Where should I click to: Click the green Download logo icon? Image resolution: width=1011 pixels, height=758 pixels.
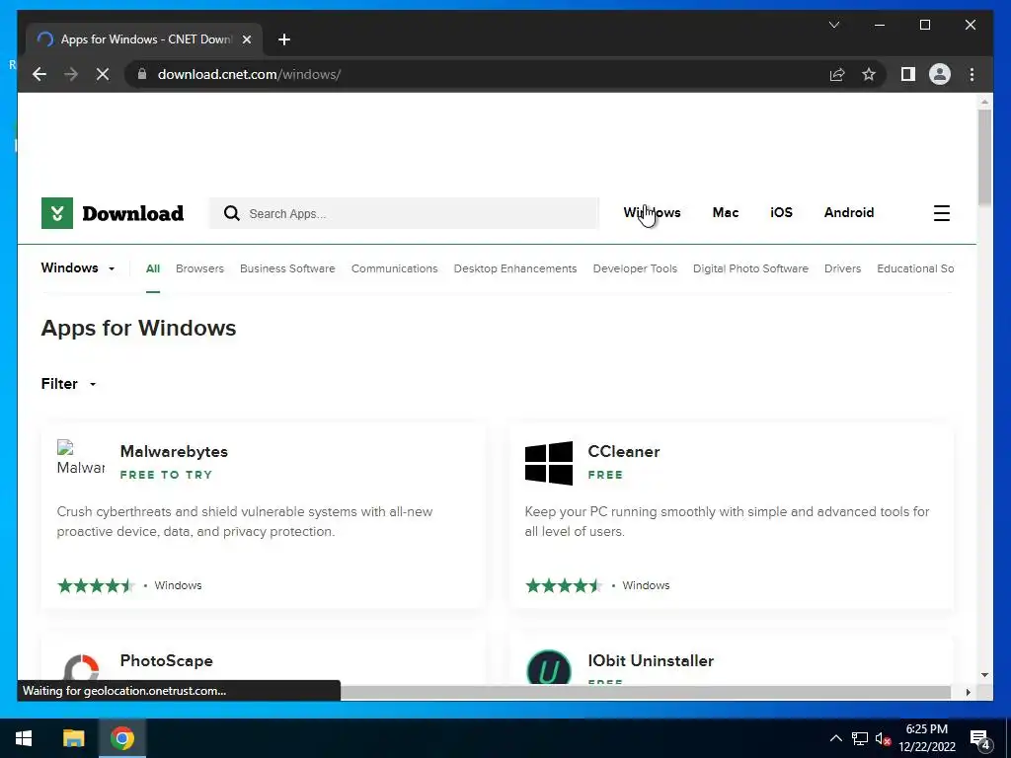click(x=56, y=213)
